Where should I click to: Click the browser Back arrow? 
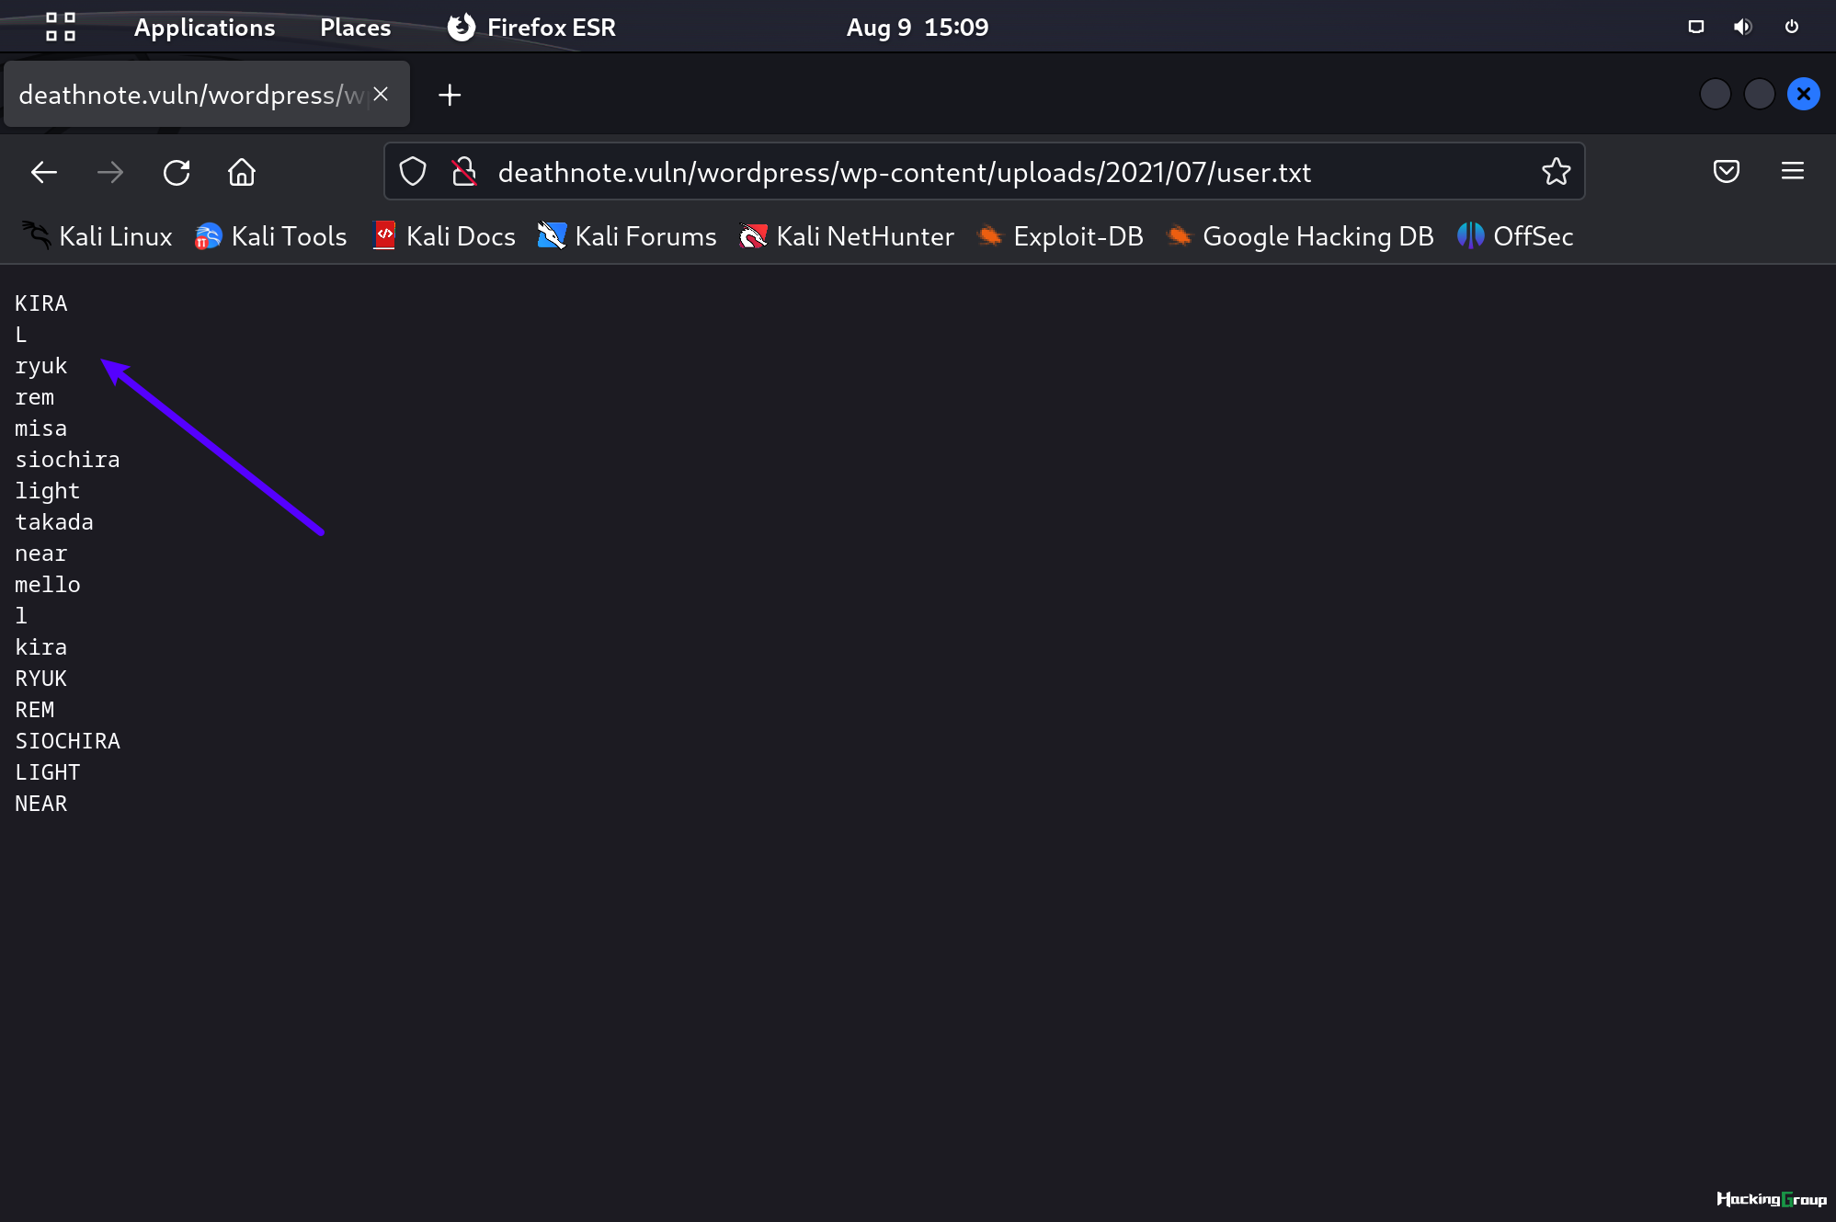[43, 172]
